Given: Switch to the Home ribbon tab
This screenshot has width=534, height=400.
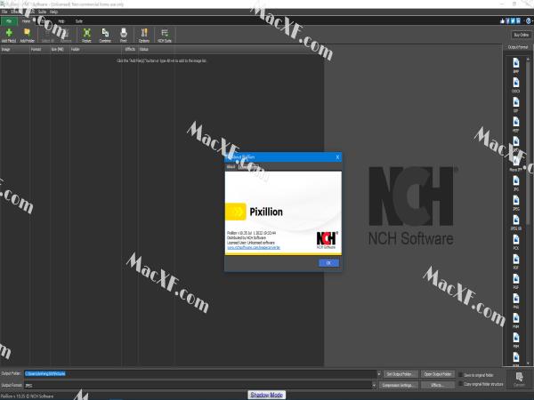Looking at the screenshot, I should (26, 21).
